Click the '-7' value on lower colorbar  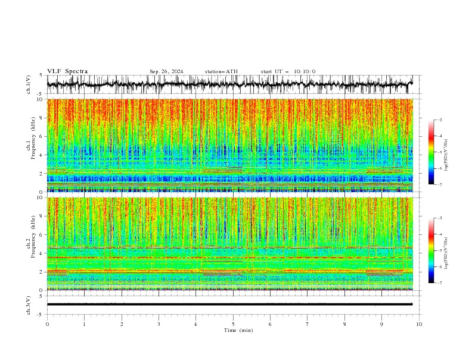click(x=439, y=283)
